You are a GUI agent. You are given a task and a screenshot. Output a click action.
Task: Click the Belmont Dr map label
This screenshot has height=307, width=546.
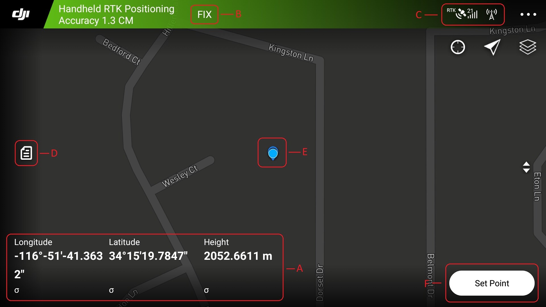[431, 276]
